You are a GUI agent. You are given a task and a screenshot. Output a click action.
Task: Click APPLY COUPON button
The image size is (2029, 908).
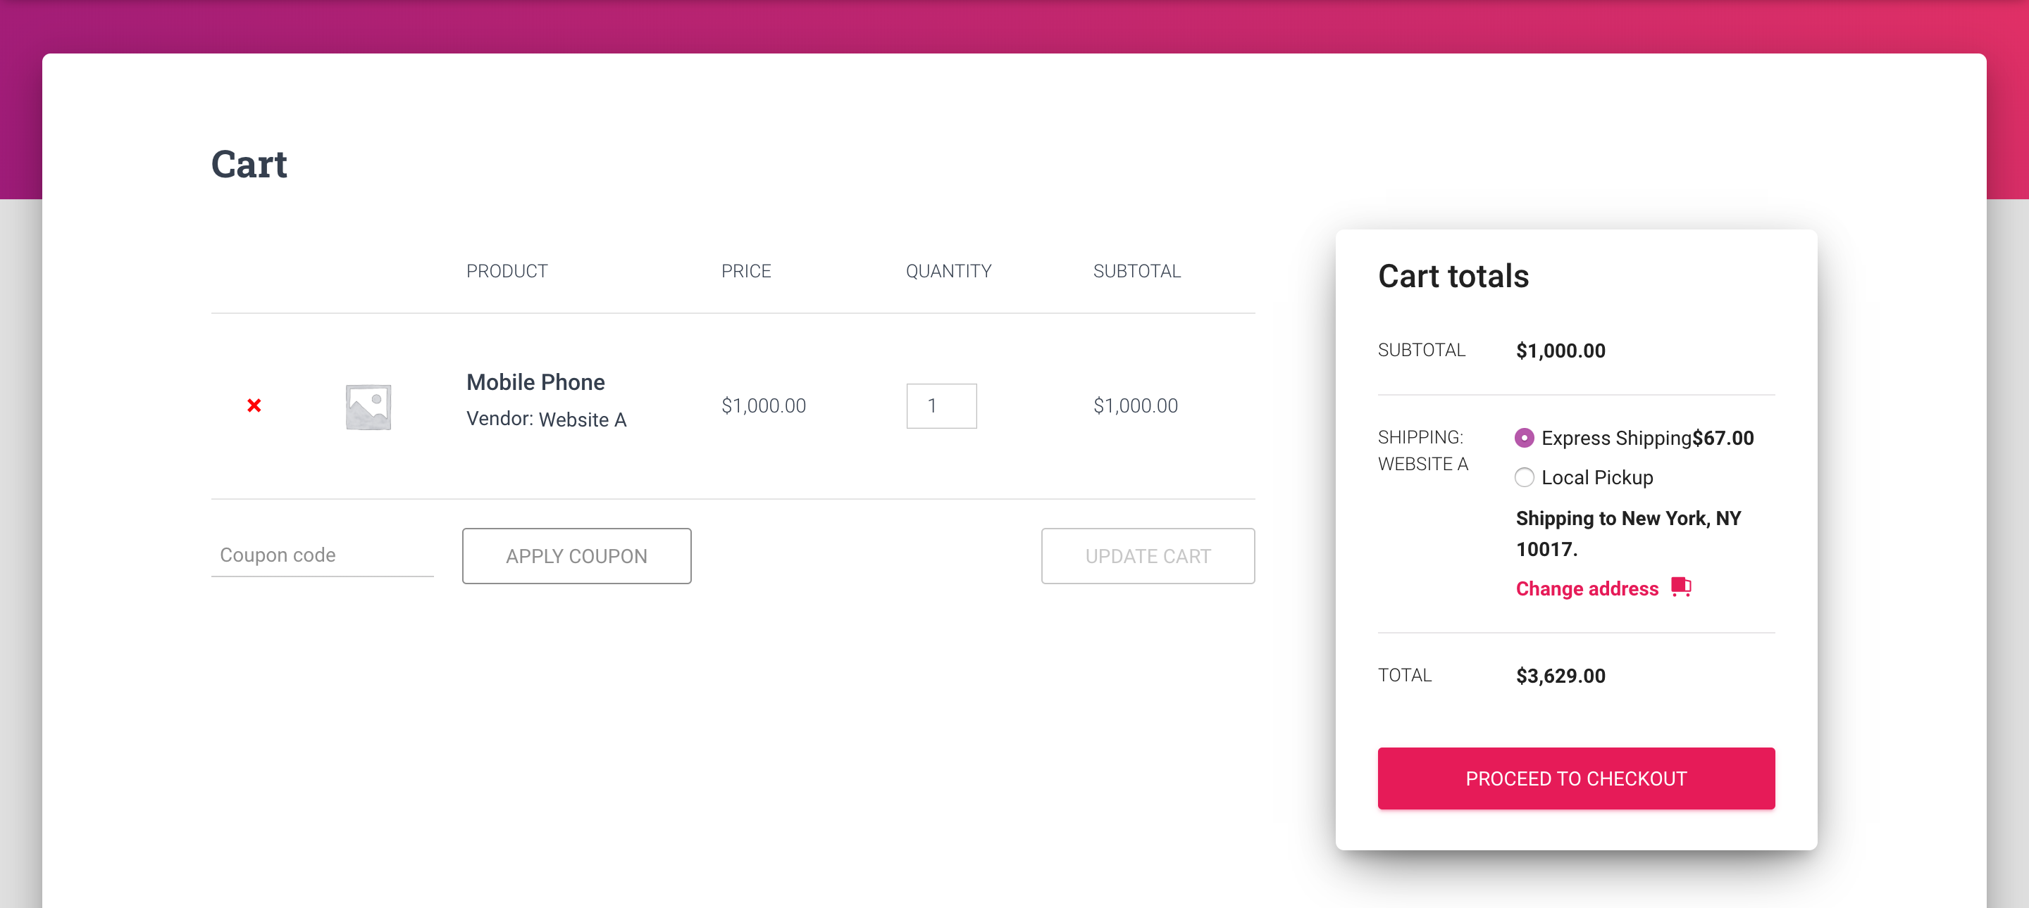(577, 555)
